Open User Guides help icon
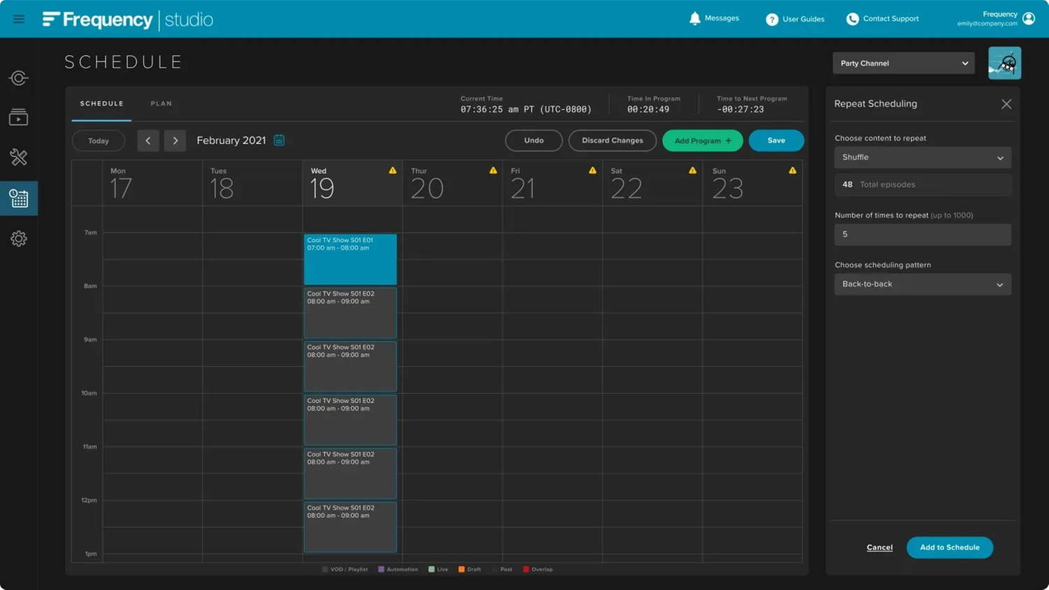Viewport: 1049px width, 590px height. click(x=771, y=20)
